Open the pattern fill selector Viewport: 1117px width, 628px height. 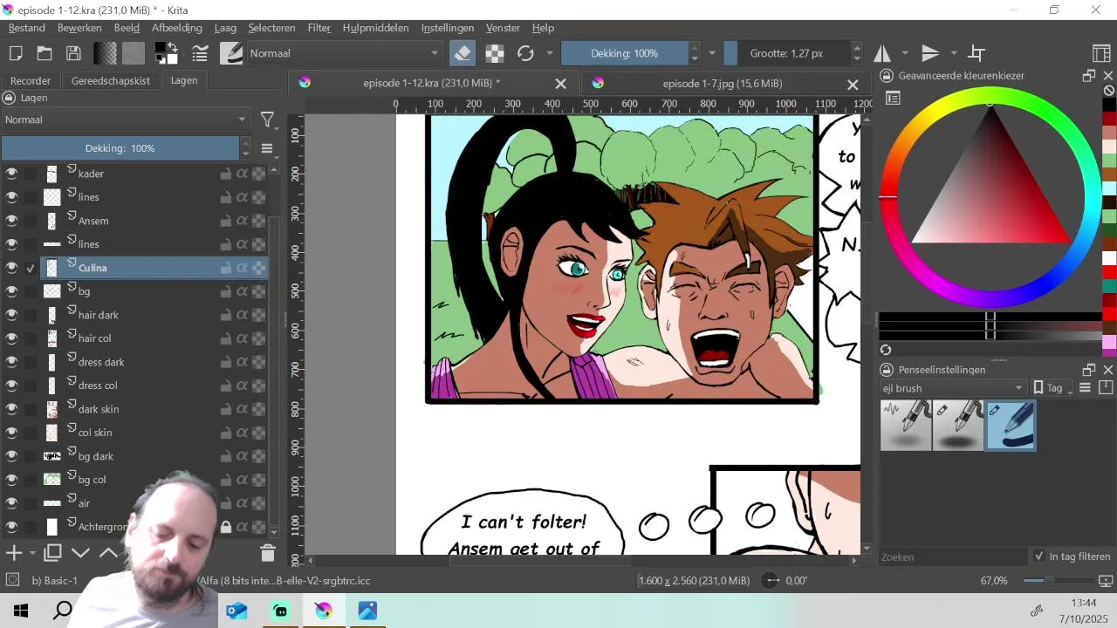tap(134, 53)
